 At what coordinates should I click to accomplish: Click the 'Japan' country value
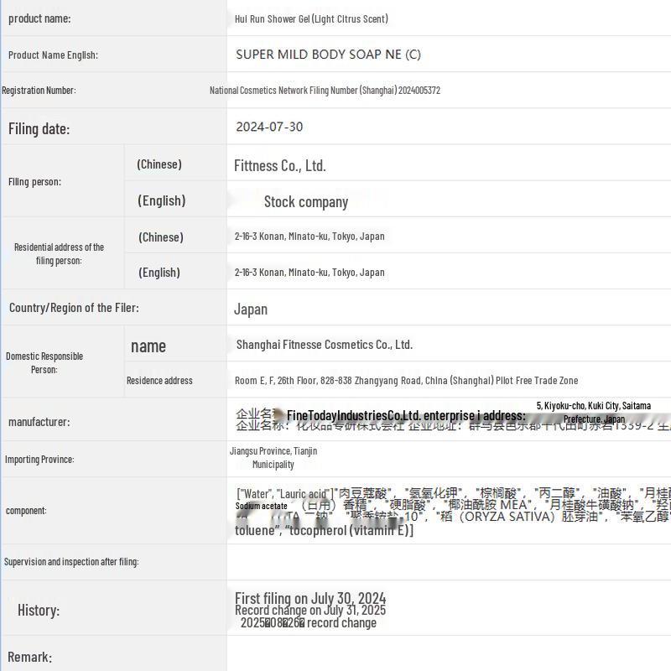(x=250, y=309)
